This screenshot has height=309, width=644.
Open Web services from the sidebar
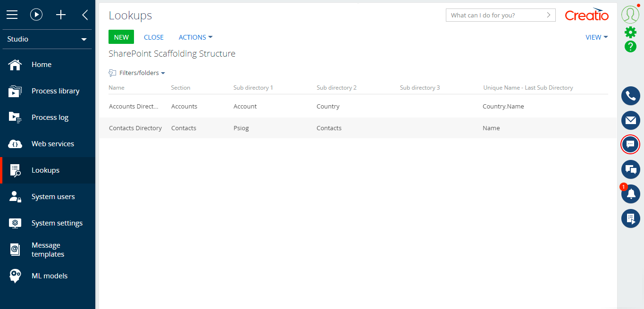(x=53, y=143)
